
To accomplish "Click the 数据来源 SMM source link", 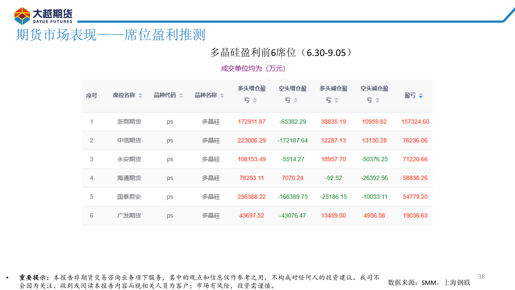I will click(x=429, y=282).
